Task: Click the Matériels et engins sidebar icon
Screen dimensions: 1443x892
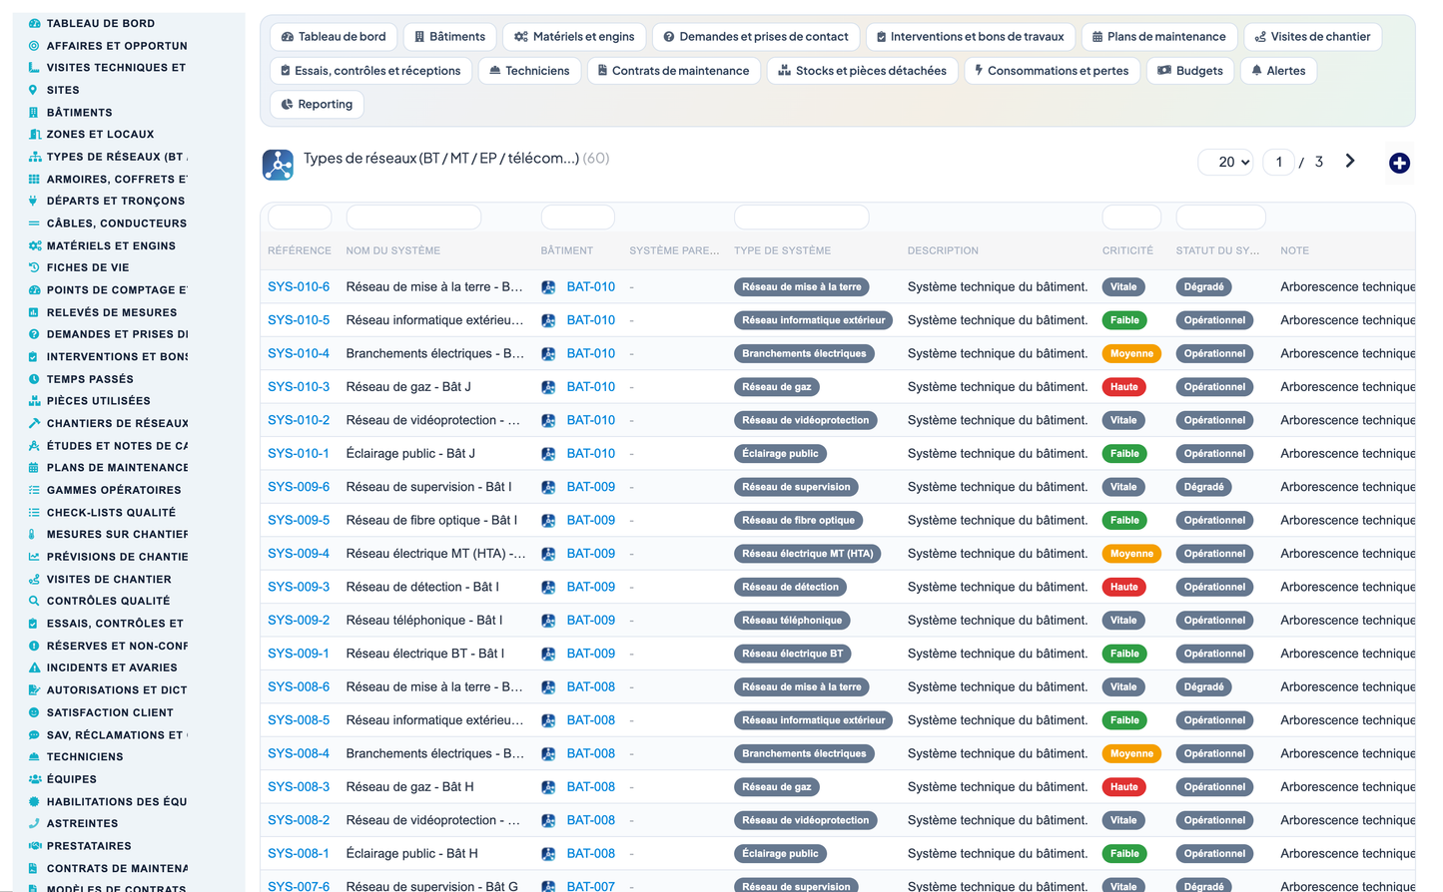Action: click(x=34, y=245)
